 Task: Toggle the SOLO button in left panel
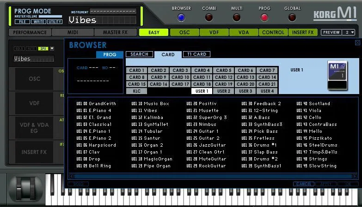coord(19,48)
